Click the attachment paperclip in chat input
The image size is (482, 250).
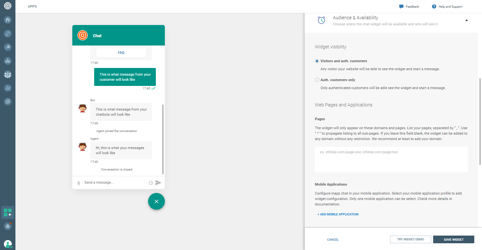pos(79,182)
